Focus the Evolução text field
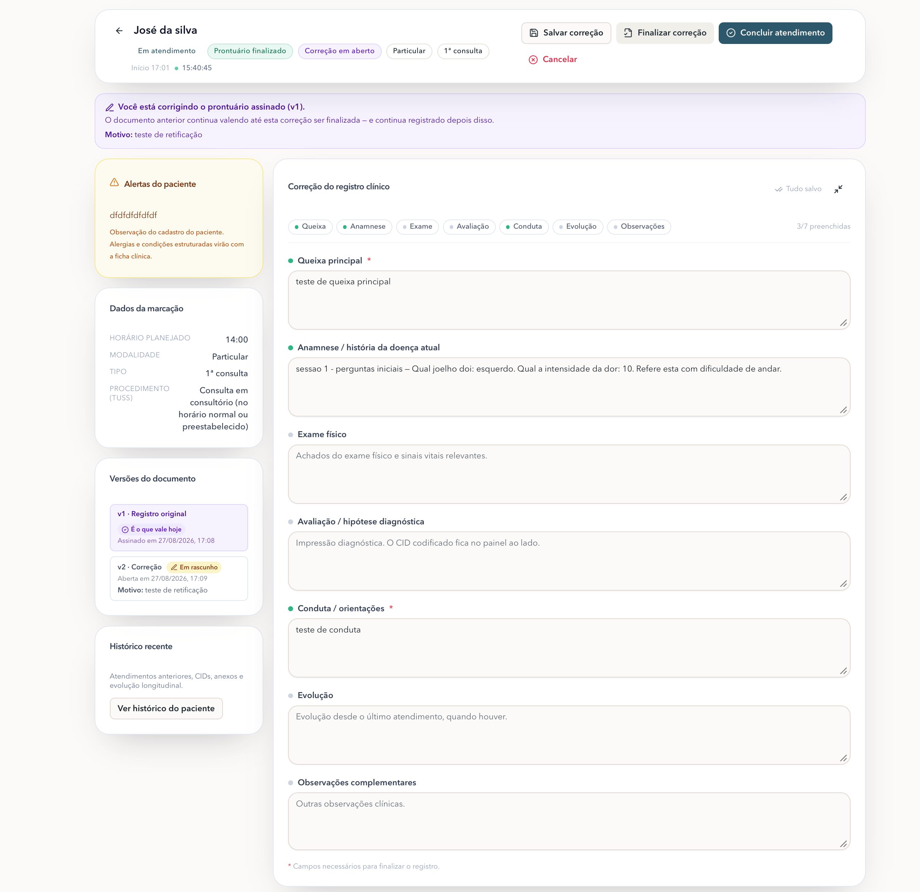920x892 pixels. coord(569,735)
